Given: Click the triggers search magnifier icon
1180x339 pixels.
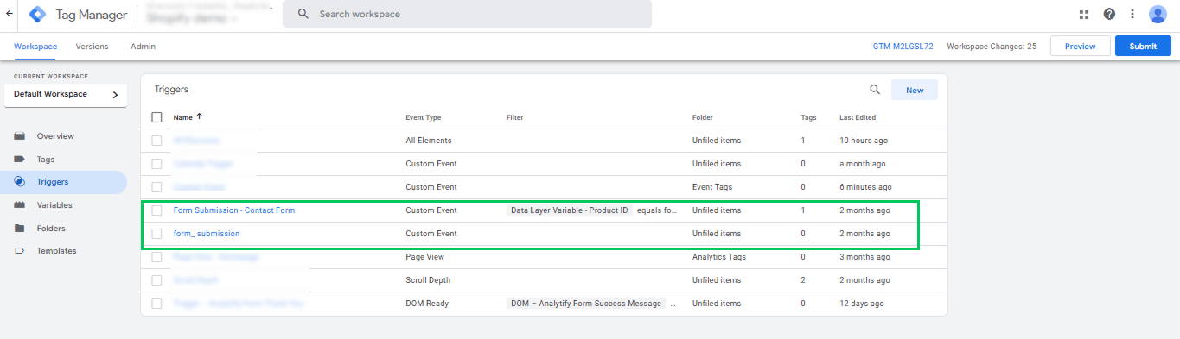Looking at the screenshot, I should [875, 90].
